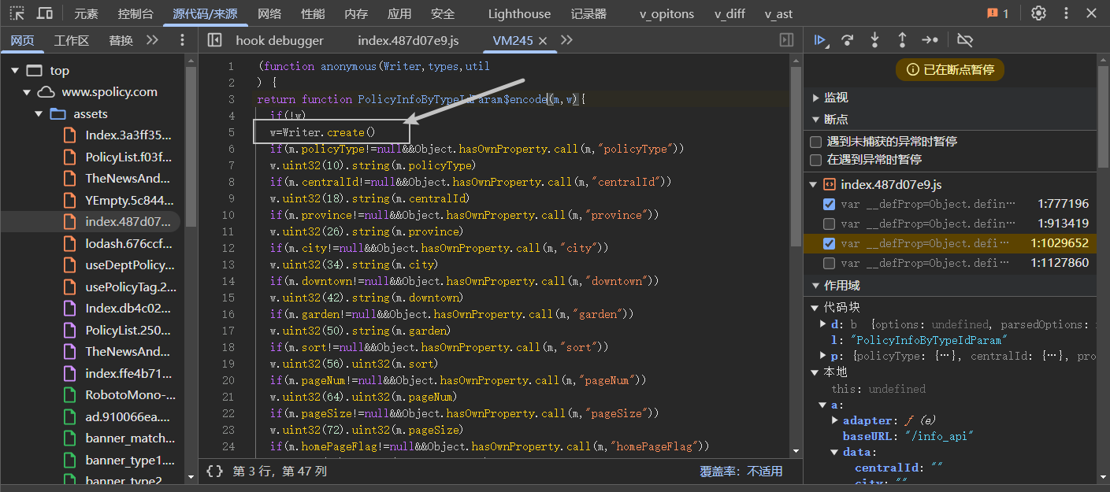Step over the next function call
This screenshot has height=492, width=1110.
click(847, 40)
